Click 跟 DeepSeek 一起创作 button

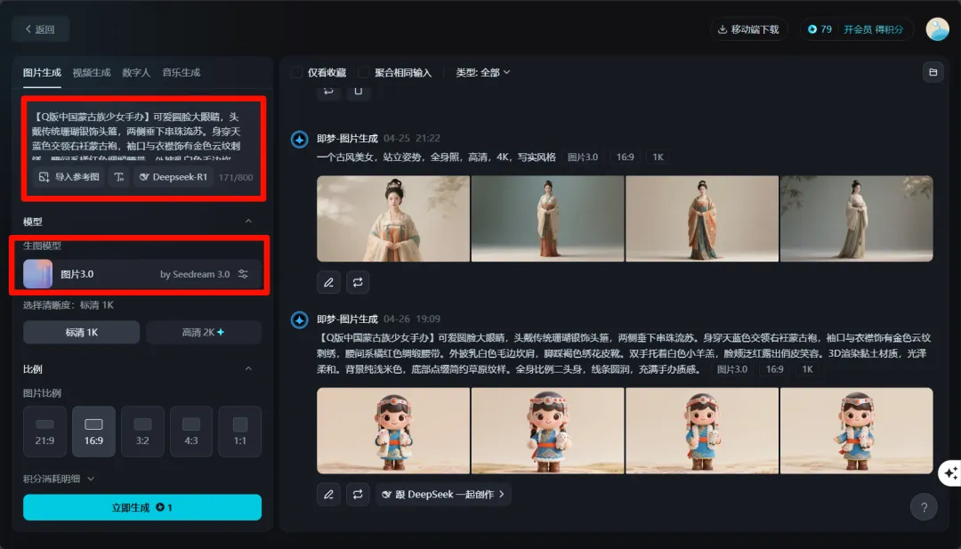pos(443,495)
